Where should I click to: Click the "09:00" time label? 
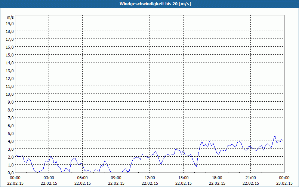click(x=116, y=178)
